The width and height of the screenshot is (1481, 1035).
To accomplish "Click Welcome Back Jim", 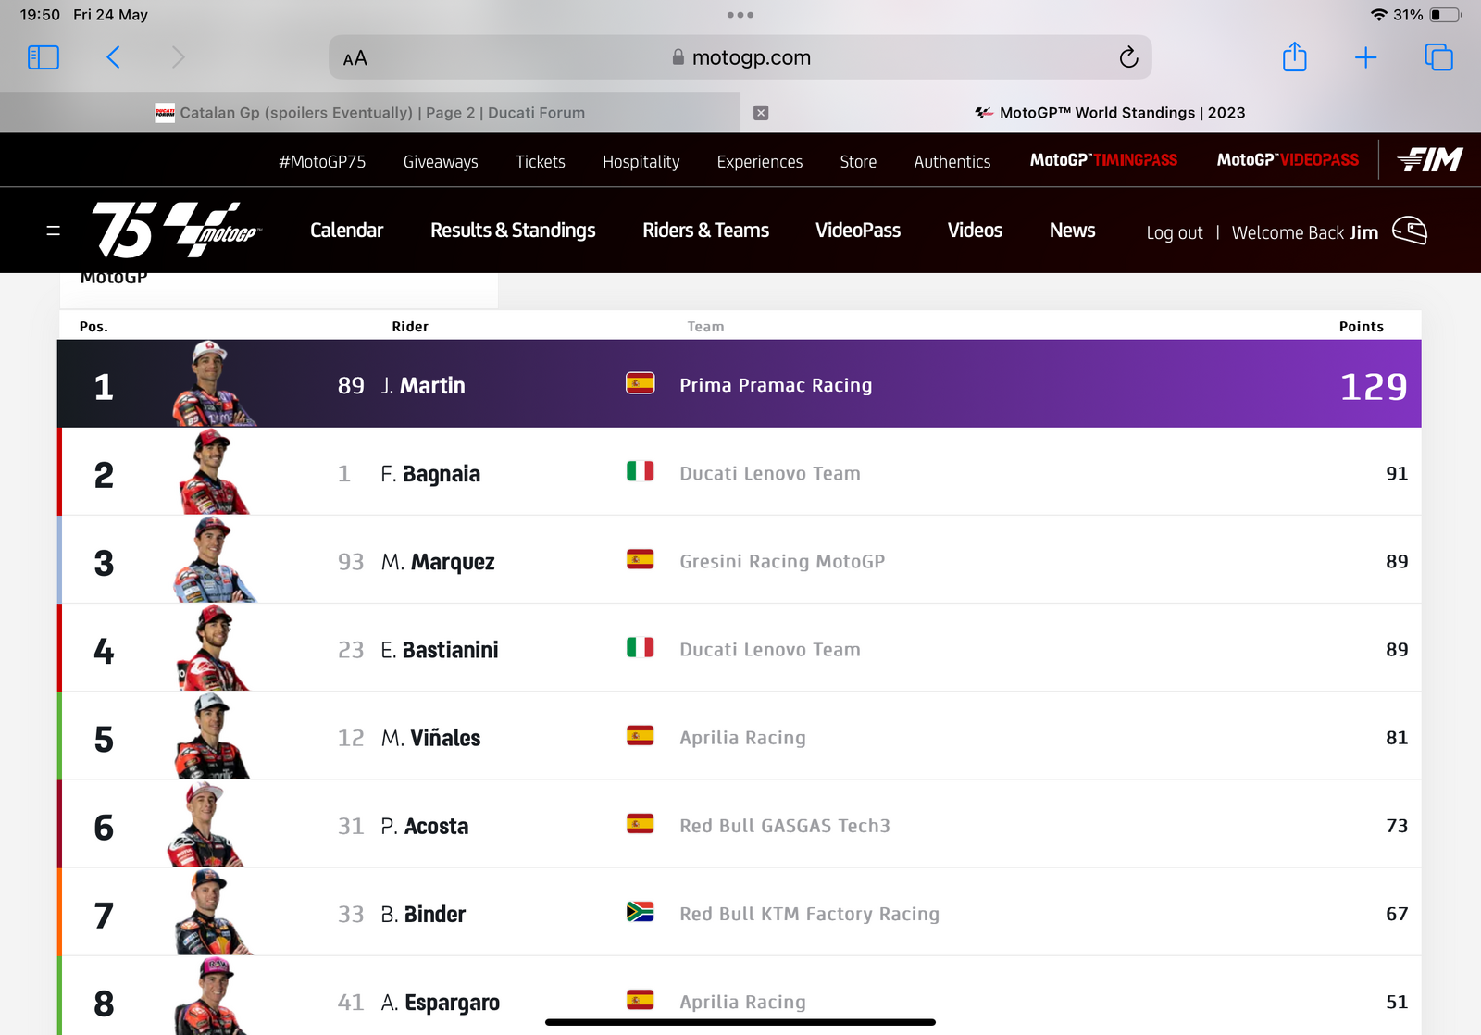I will point(1305,232).
